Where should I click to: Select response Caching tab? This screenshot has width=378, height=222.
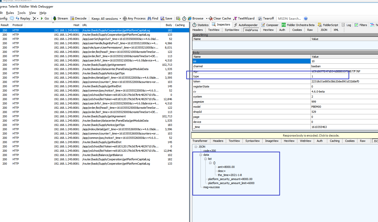tap(335, 141)
